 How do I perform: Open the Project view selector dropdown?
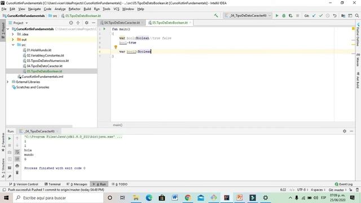tap(18, 23)
